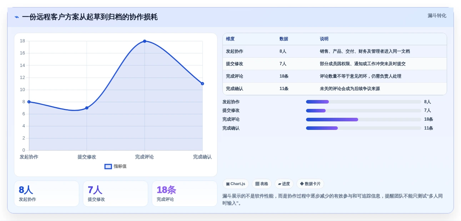Screen dimensions: 461x221
Task: Click the 完成评论 label beside progress bar
Action: point(231,120)
